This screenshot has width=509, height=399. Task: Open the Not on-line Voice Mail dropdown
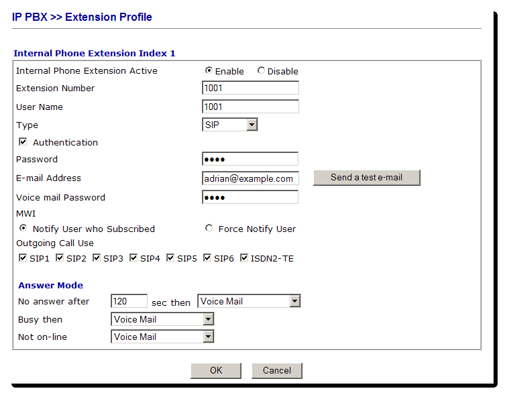tap(162, 337)
